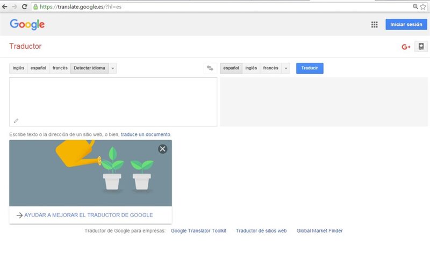
Task: Select Detectar idioma source option
Action: click(89, 68)
